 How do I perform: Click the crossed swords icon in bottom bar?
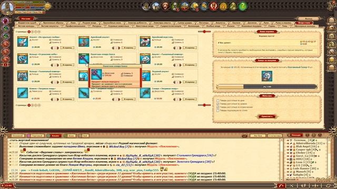pos(292,185)
